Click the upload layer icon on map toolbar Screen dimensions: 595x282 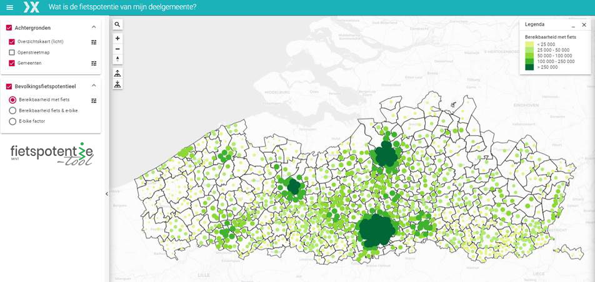(x=117, y=74)
